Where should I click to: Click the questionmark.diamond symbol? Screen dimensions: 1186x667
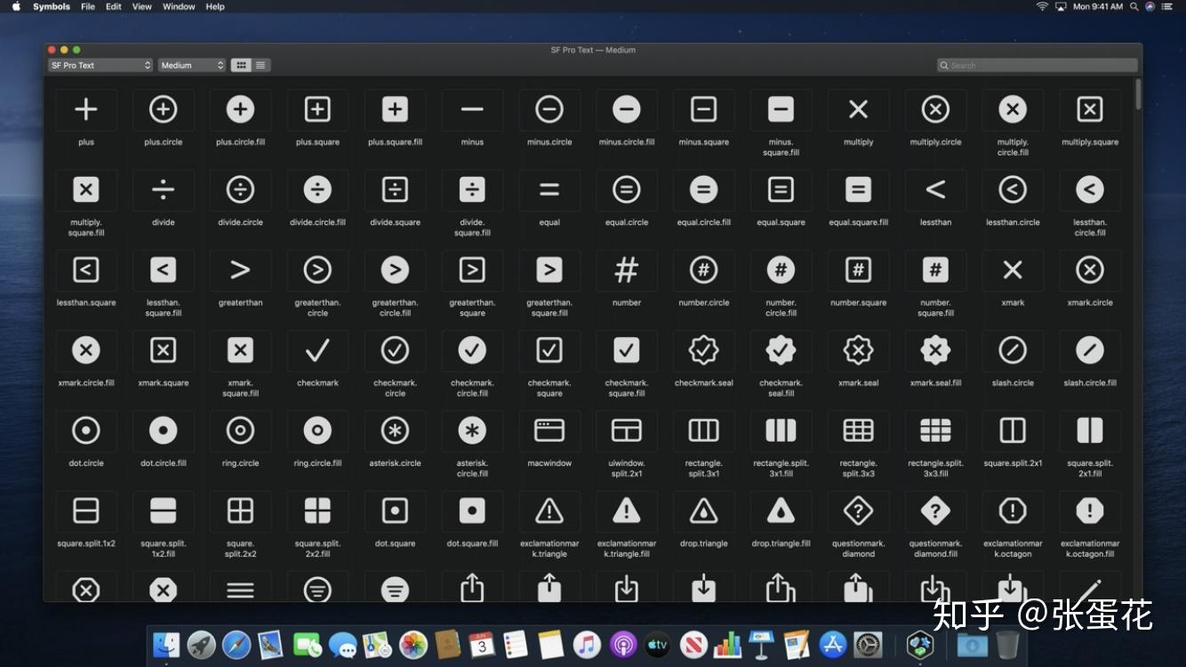858,510
